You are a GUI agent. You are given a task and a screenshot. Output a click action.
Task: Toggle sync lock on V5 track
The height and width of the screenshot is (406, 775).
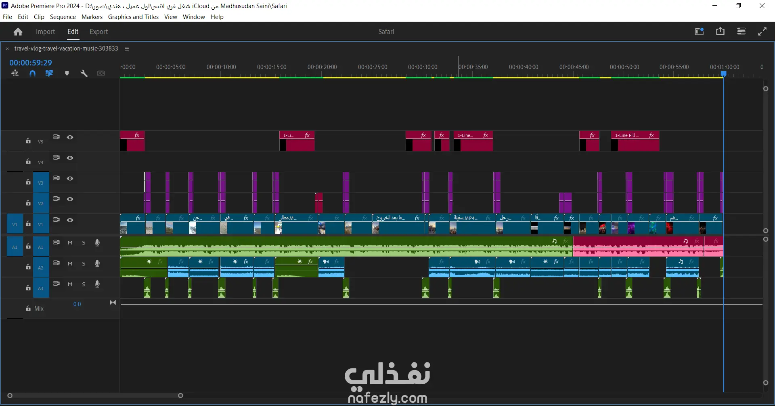click(x=57, y=137)
